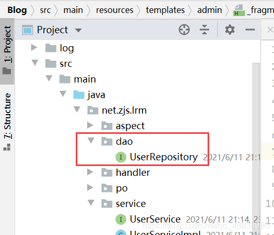Select the service package icon
This screenshot has height=235, width=274.
click(107, 204)
